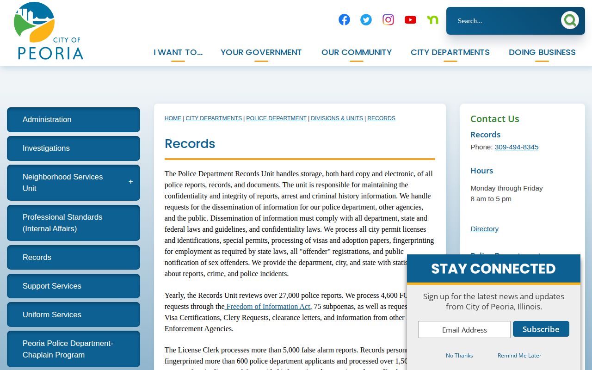Image resolution: width=592 pixels, height=370 pixels.
Task: Click into the Search... field
Action: [x=504, y=21]
